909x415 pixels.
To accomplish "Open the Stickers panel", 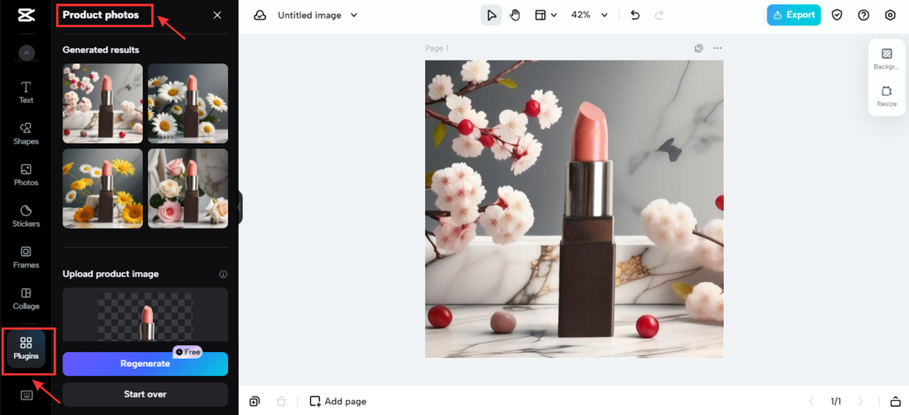I will (x=26, y=216).
